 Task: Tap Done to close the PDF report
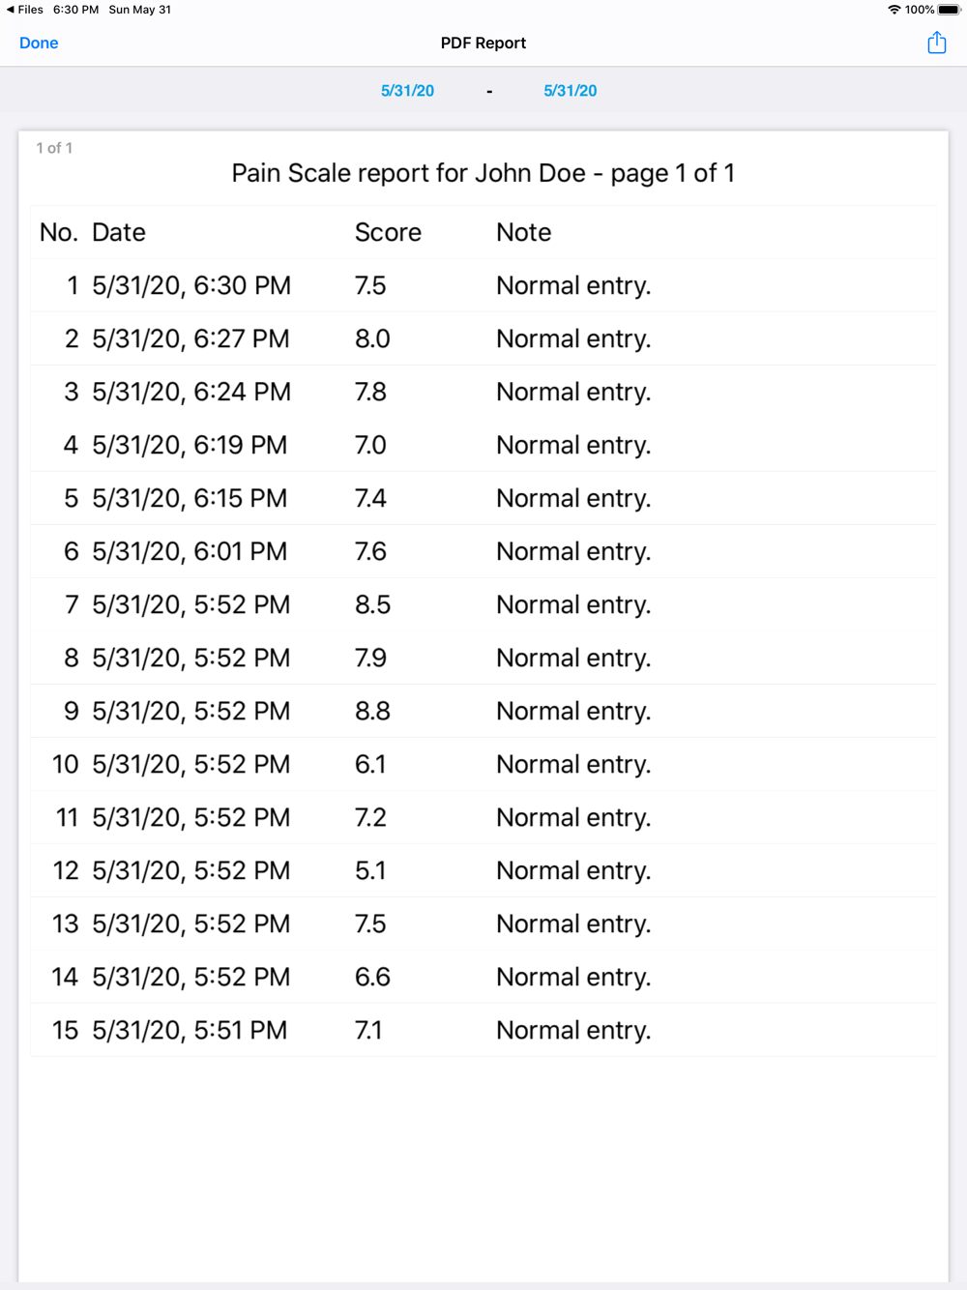click(39, 43)
